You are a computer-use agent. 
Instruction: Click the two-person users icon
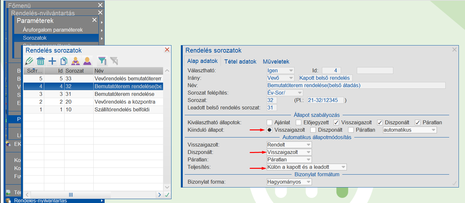[76, 61]
